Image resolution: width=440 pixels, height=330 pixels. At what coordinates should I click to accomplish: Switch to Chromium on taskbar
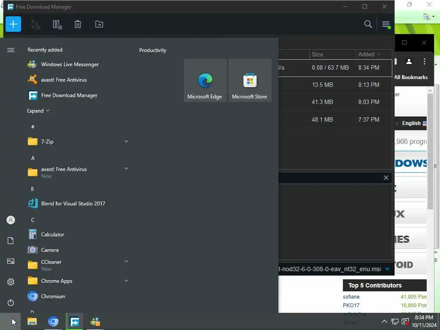pyautogui.click(x=53, y=321)
